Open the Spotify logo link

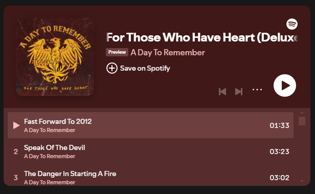[x=291, y=24]
